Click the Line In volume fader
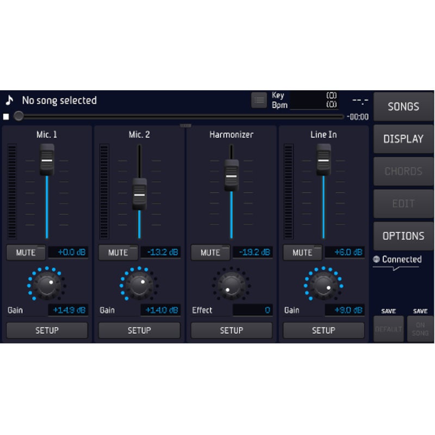 click(x=324, y=160)
